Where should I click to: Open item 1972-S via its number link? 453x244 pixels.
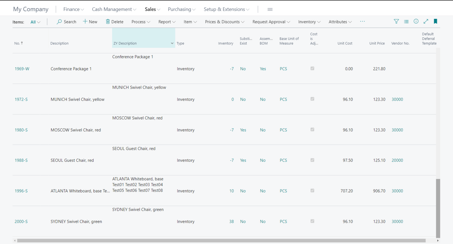click(x=21, y=99)
